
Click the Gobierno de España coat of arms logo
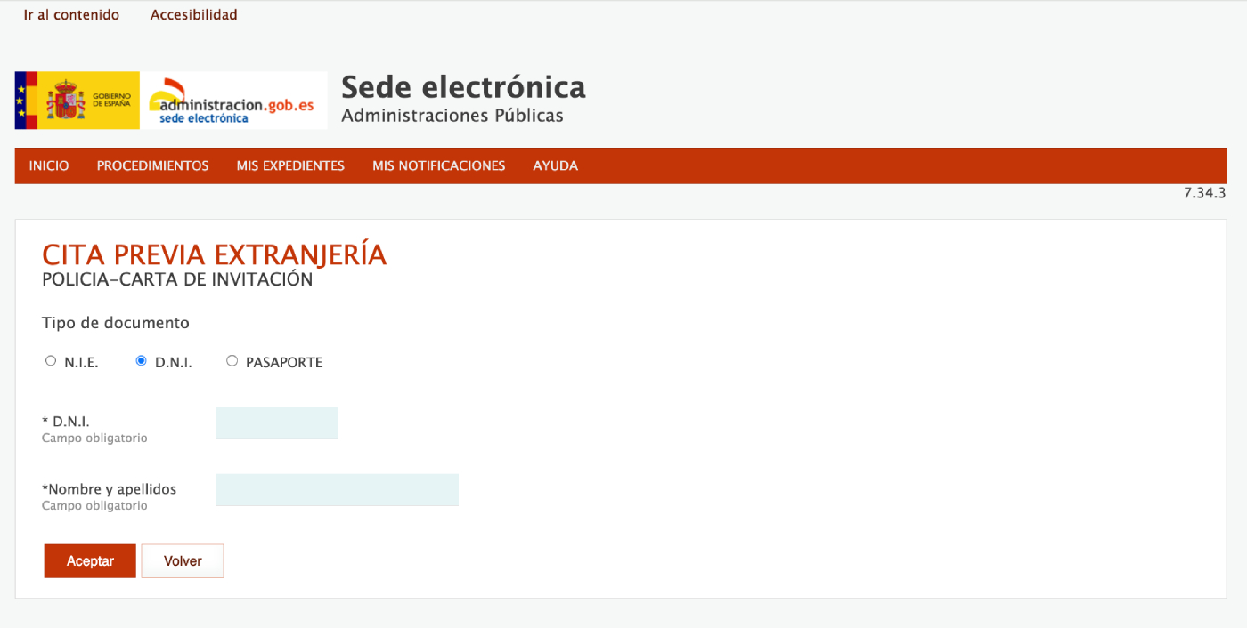click(x=76, y=100)
